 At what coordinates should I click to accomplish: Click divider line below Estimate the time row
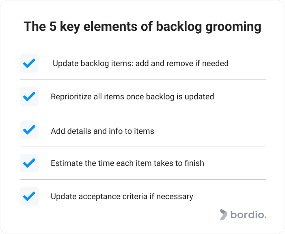point(143,179)
